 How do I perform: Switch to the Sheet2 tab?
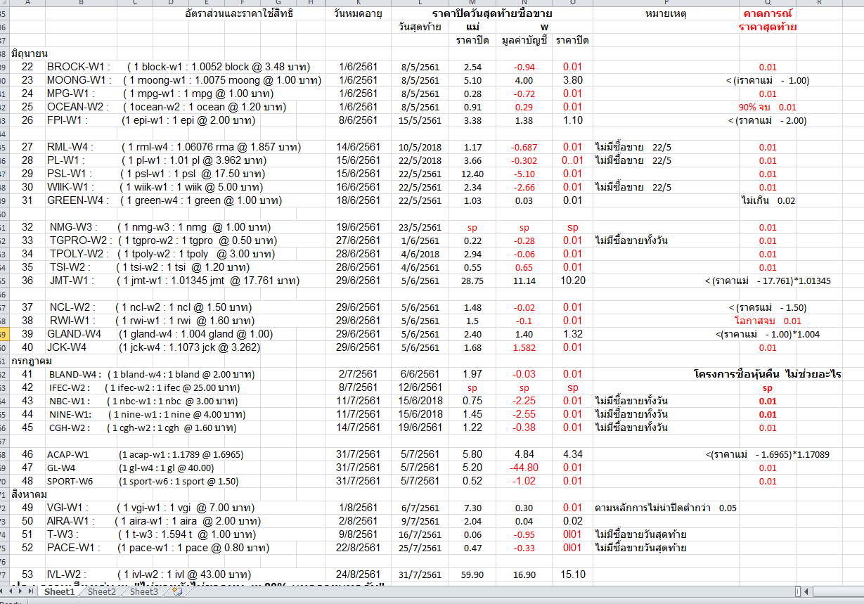tap(102, 592)
